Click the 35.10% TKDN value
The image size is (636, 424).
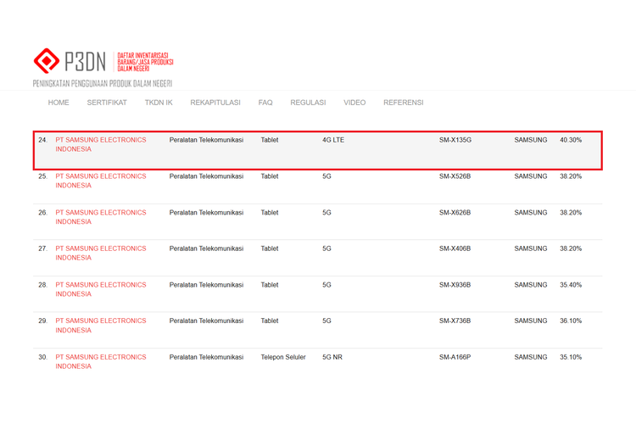pos(571,357)
